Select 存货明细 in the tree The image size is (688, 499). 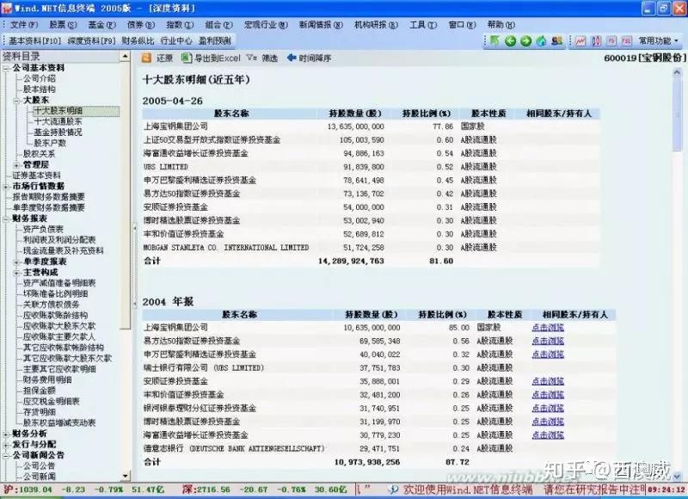(40, 412)
